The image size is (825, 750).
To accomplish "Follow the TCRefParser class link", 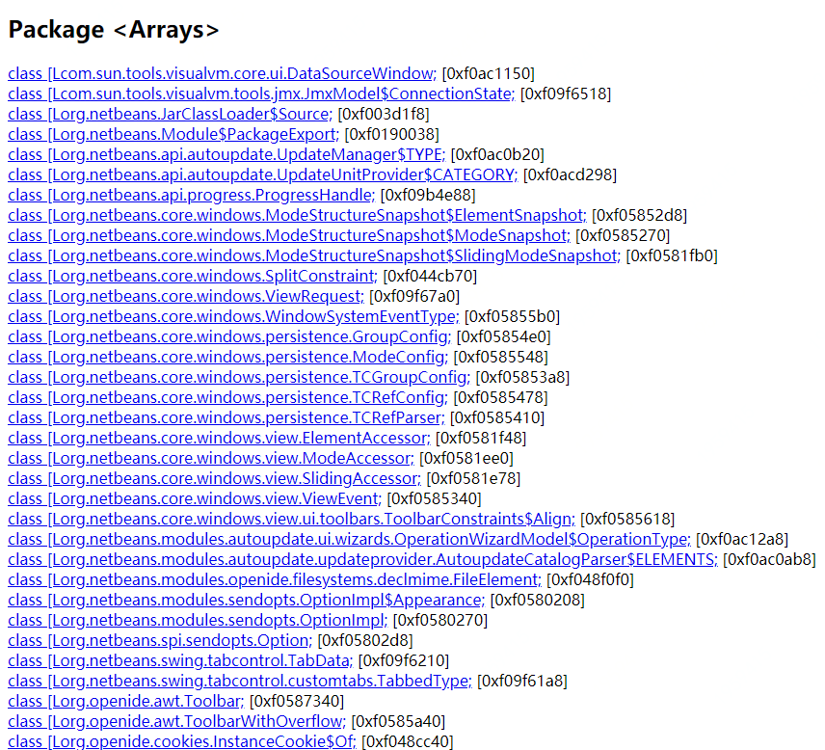I will pos(226,418).
